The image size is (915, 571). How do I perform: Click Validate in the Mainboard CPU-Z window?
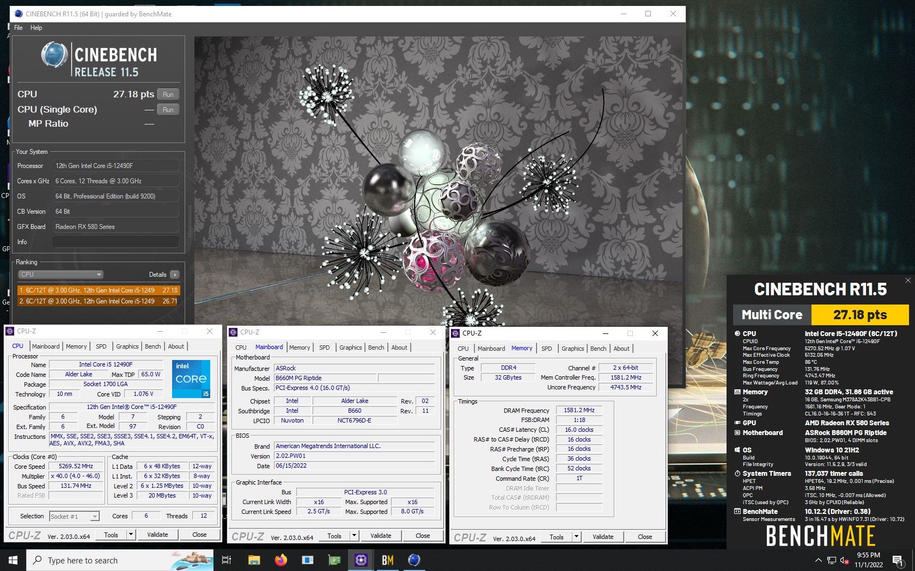381,536
